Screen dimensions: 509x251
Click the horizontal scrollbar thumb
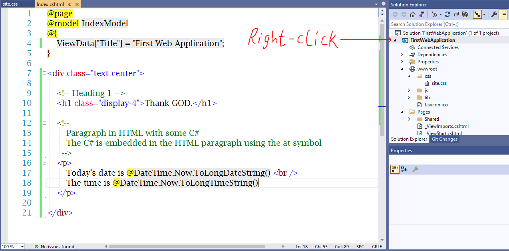point(187,247)
